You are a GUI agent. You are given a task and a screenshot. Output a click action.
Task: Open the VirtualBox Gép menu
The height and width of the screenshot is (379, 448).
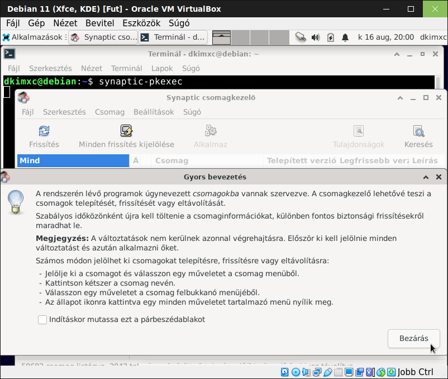(x=36, y=23)
